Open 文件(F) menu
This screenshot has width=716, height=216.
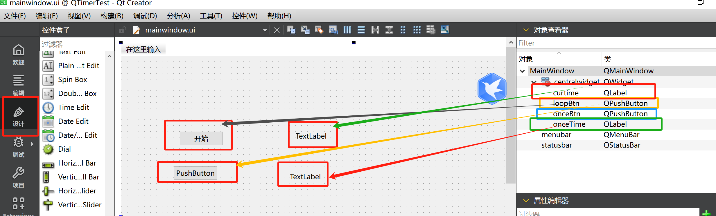[x=15, y=16]
